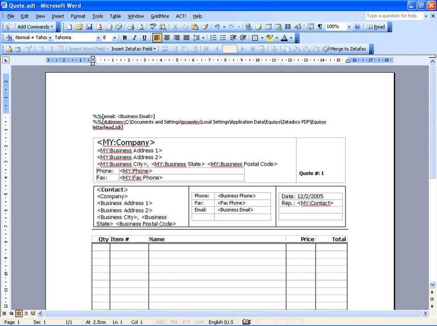The image size is (437, 326).
Task: Apply numbered list formatting
Action: [213, 38]
